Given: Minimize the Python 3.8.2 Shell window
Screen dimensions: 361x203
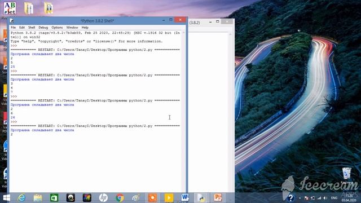Looking at the screenshot, I should click(164, 20).
